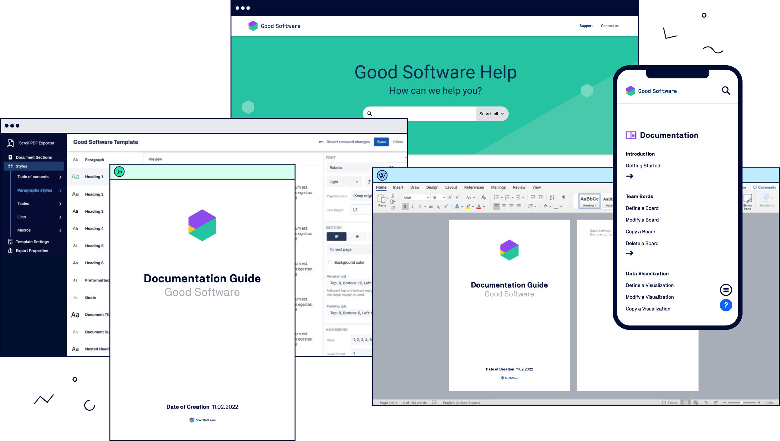The height and width of the screenshot is (441, 780).
Task: Click the decrease indent icon in Word
Action: [x=533, y=197]
